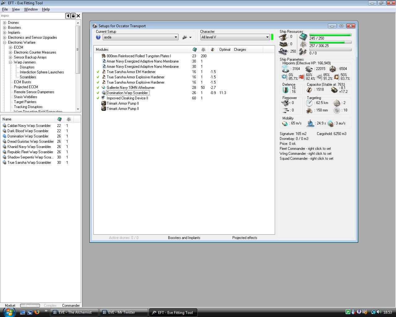Expand the Implants tree node
This screenshot has height=317, width=396.
[5, 33]
